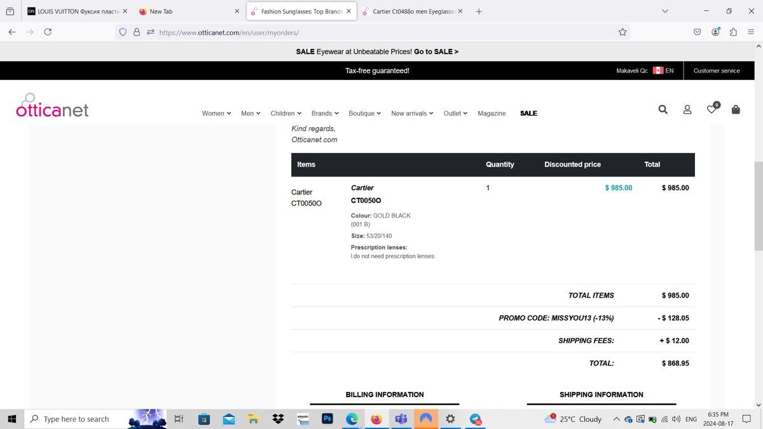Click the Size: 53/20/140 text
This screenshot has height=429, width=763.
click(x=371, y=236)
